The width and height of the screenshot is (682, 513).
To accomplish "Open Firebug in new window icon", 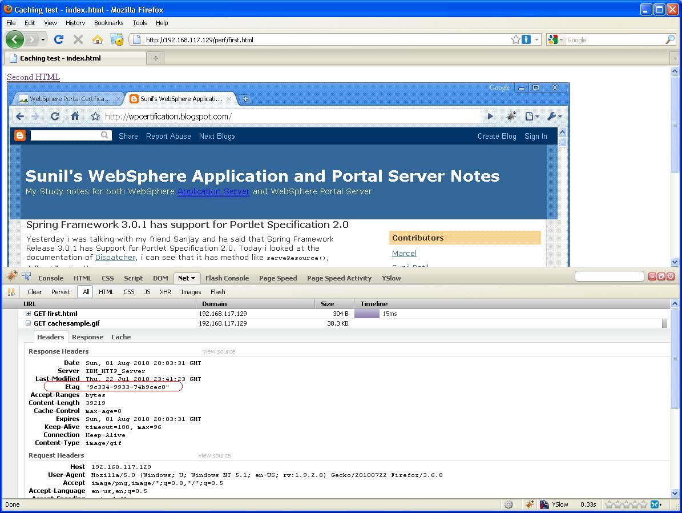I will click(x=661, y=276).
